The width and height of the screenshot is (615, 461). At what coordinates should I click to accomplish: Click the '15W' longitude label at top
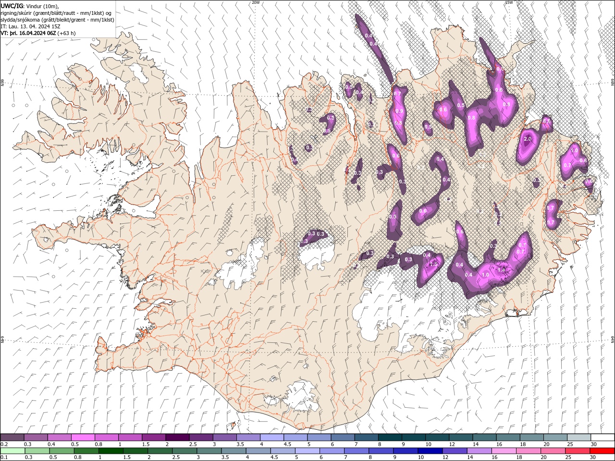[509, 2]
